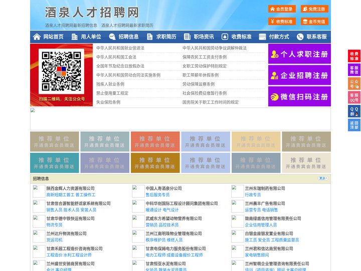Open job link 家电销售顾问
Screen dimensions: 361x271
(257, 255)
